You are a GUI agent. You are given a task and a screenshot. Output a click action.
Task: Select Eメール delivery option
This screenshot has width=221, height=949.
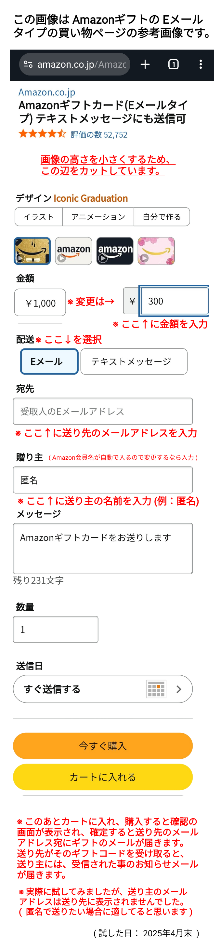point(49,361)
